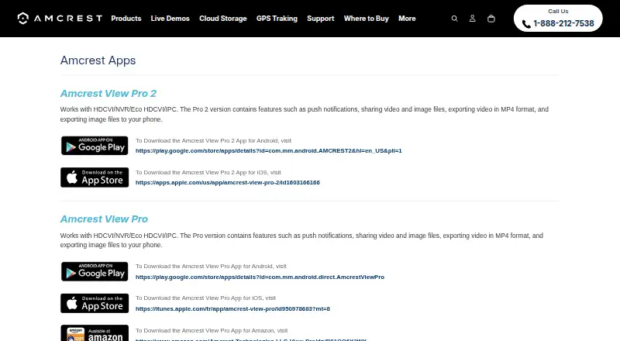Click the Amazon badge for Amcrest View Pro

coord(95,333)
